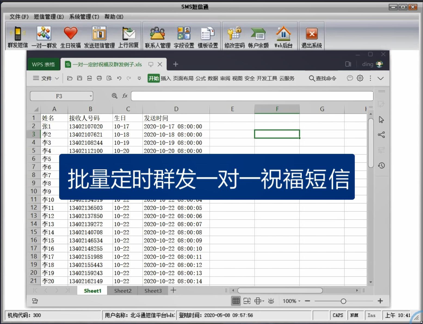Open 修改密码 change password

click(234, 37)
